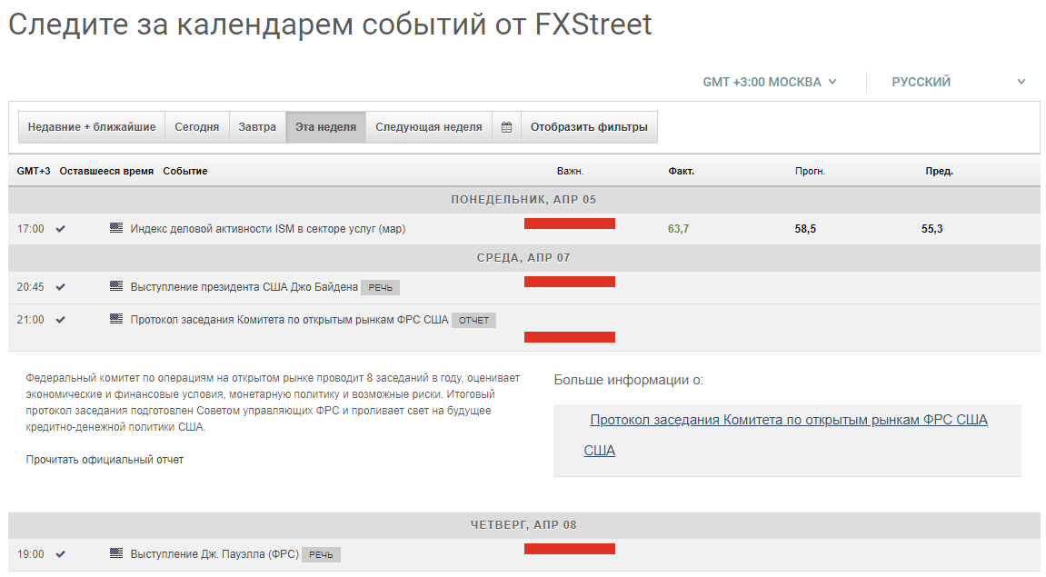Open the GMT +3:00 Москва timezone dropdown
The width and height of the screenshot is (1046, 577).
pyautogui.click(x=770, y=82)
